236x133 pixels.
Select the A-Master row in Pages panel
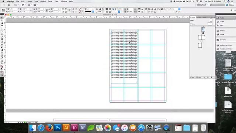201,24
